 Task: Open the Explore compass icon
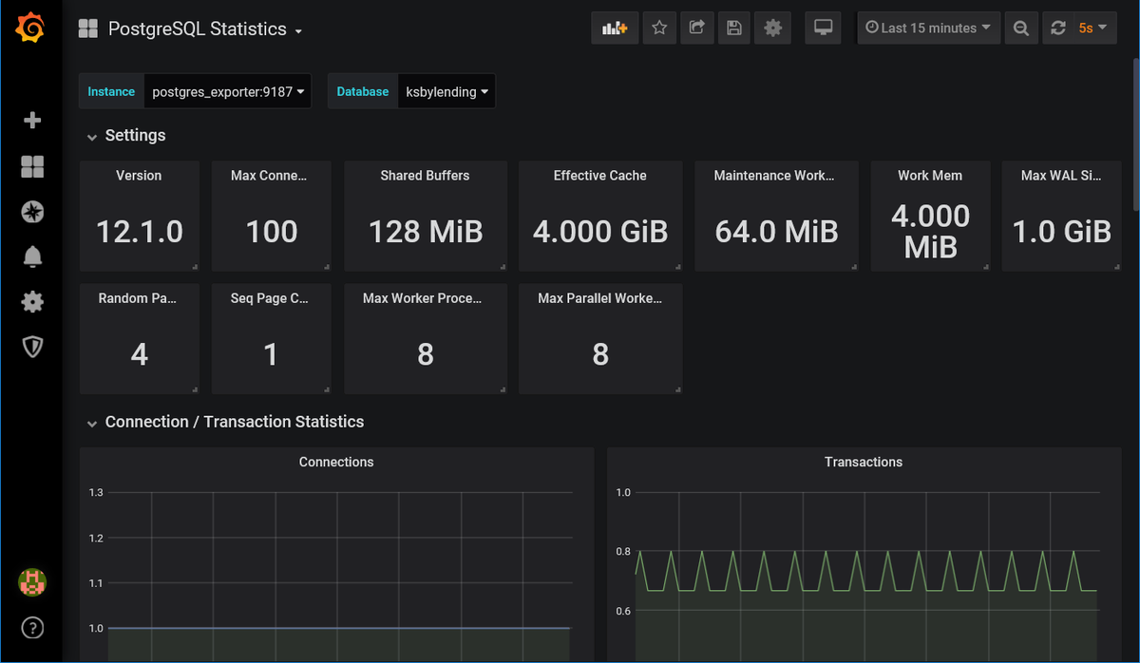point(32,212)
